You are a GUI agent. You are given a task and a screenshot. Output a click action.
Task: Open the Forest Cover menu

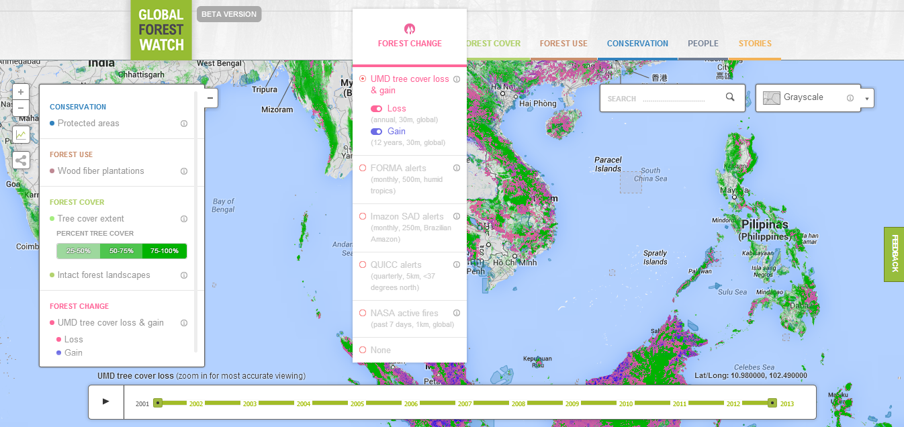click(x=492, y=44)
